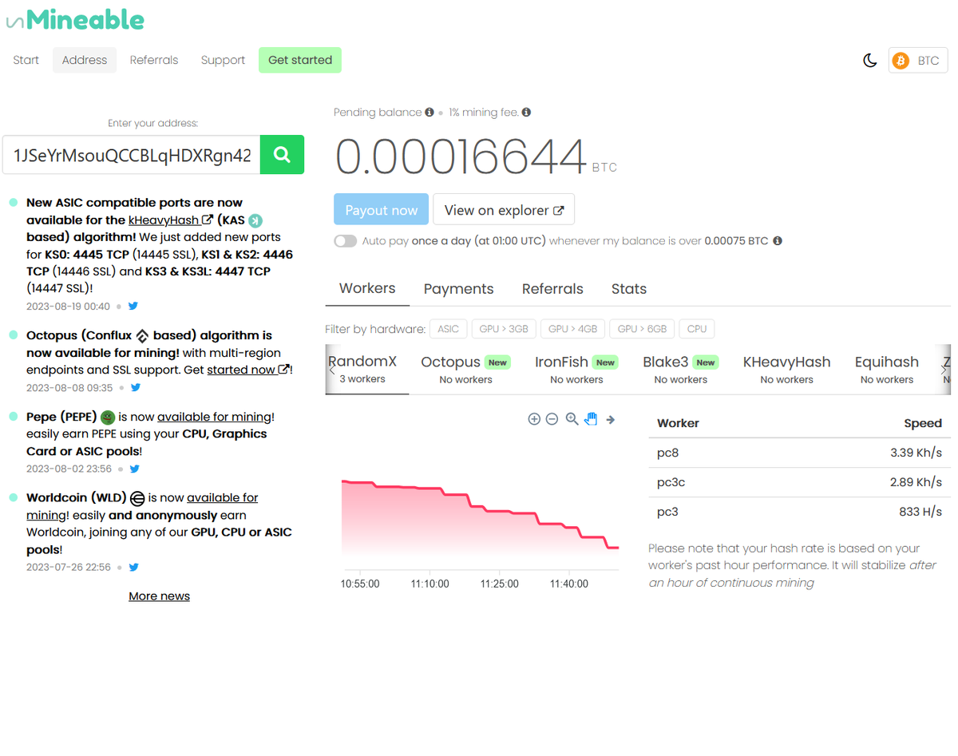Show the Pending balance info tooltip

click(430, 112)
